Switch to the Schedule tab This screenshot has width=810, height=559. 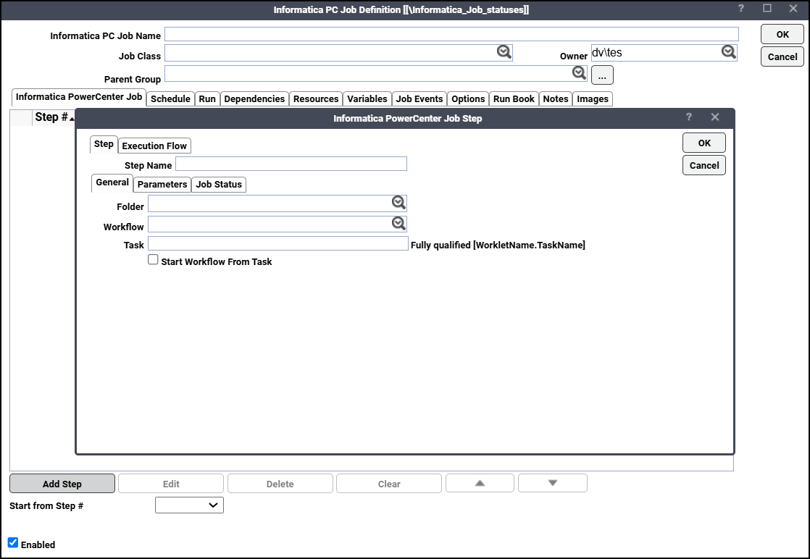pos(170,98)
